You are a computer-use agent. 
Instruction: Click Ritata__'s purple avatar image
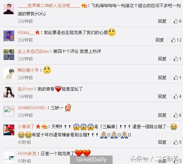coord(9,36)
